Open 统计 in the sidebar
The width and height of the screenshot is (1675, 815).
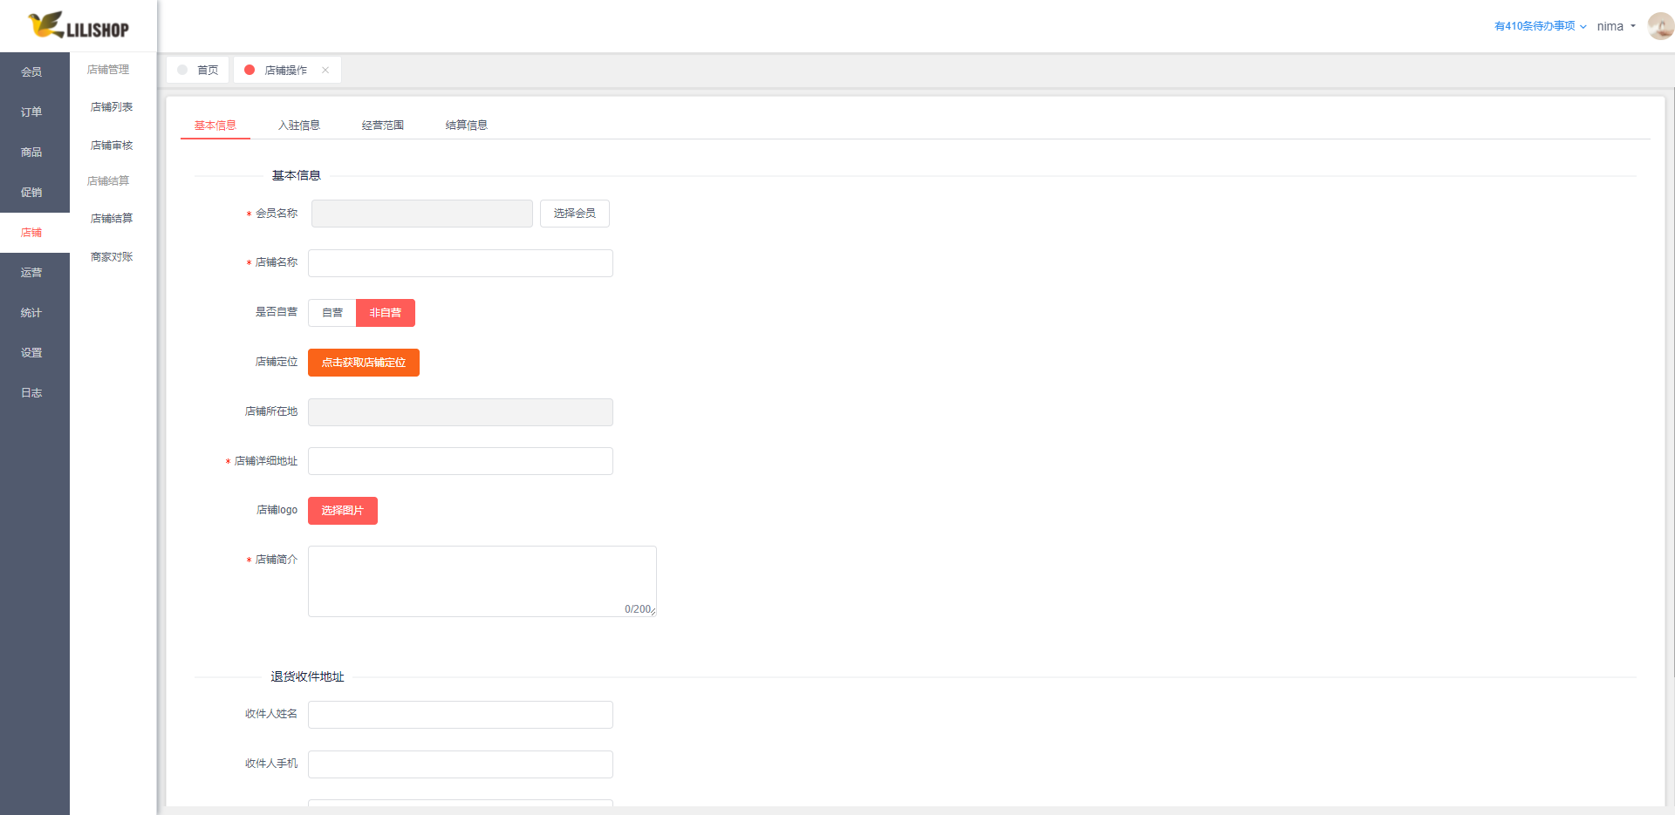click(35, 313)
